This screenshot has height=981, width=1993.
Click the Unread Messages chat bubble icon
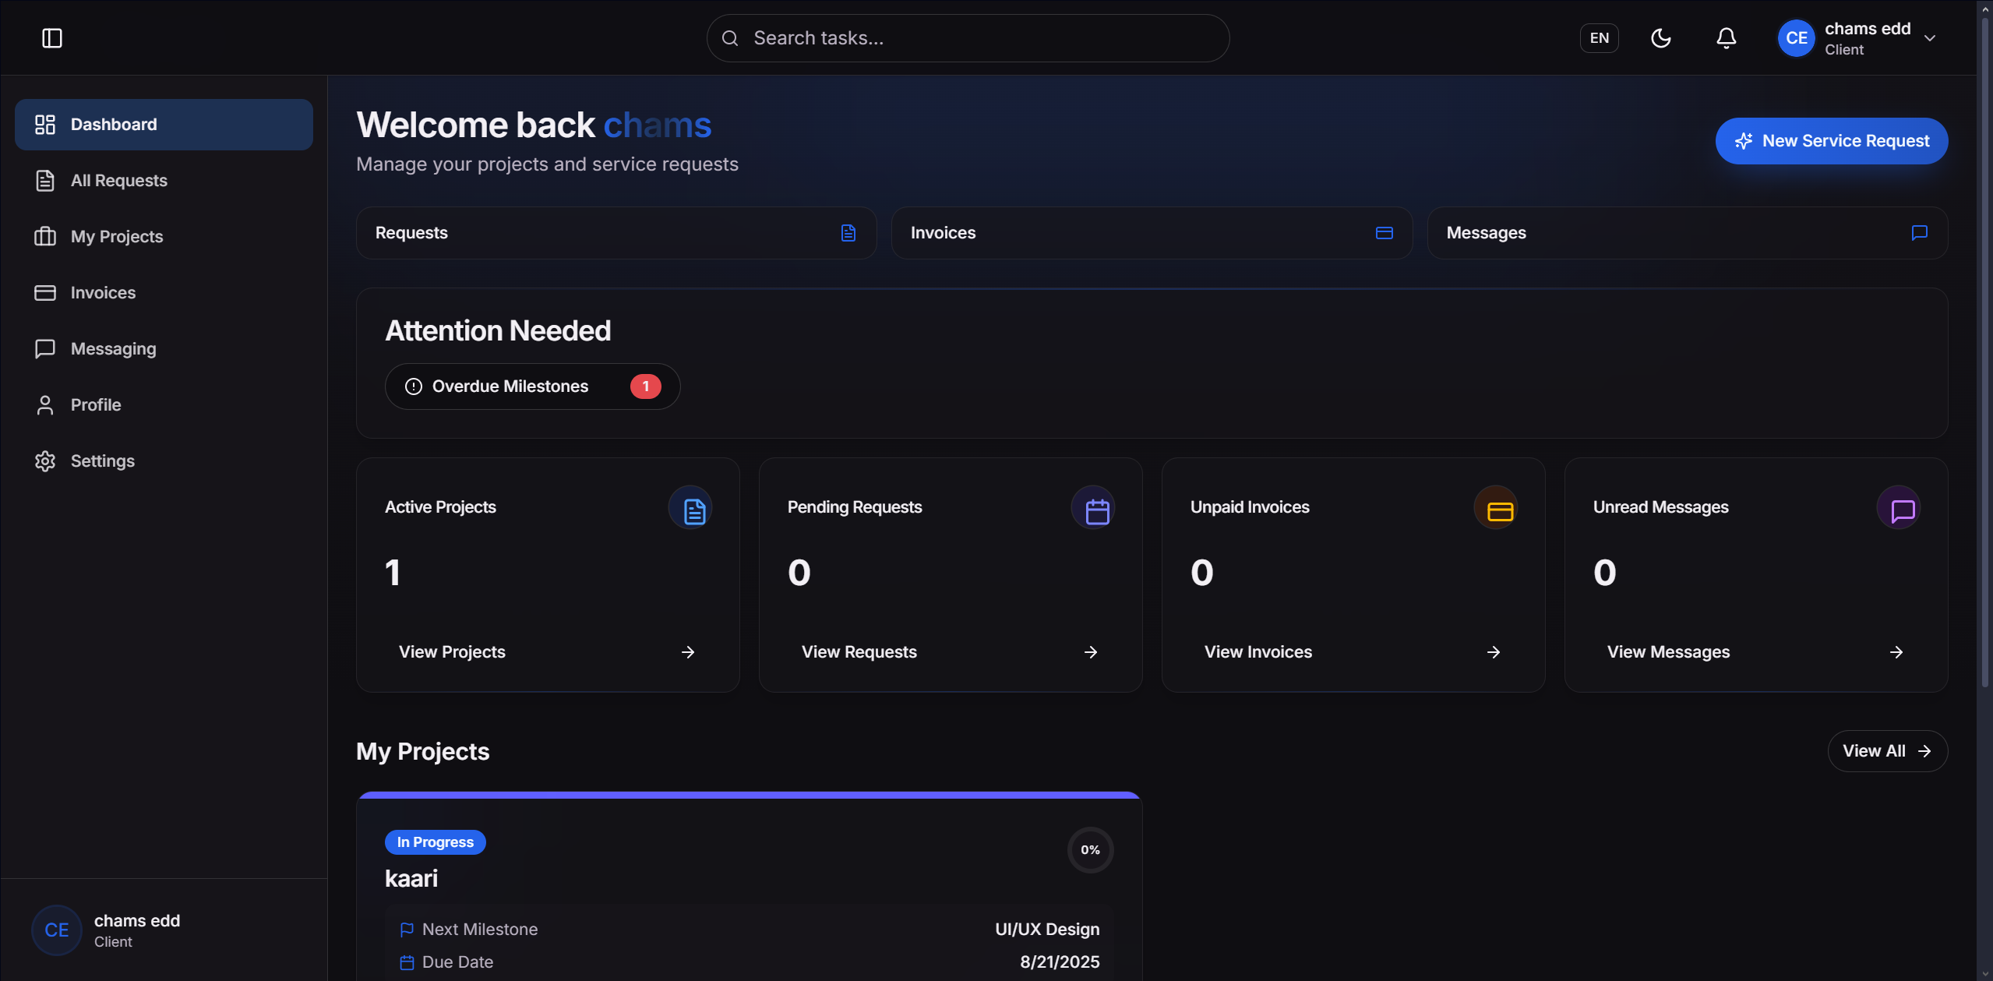click(1901, 508)
